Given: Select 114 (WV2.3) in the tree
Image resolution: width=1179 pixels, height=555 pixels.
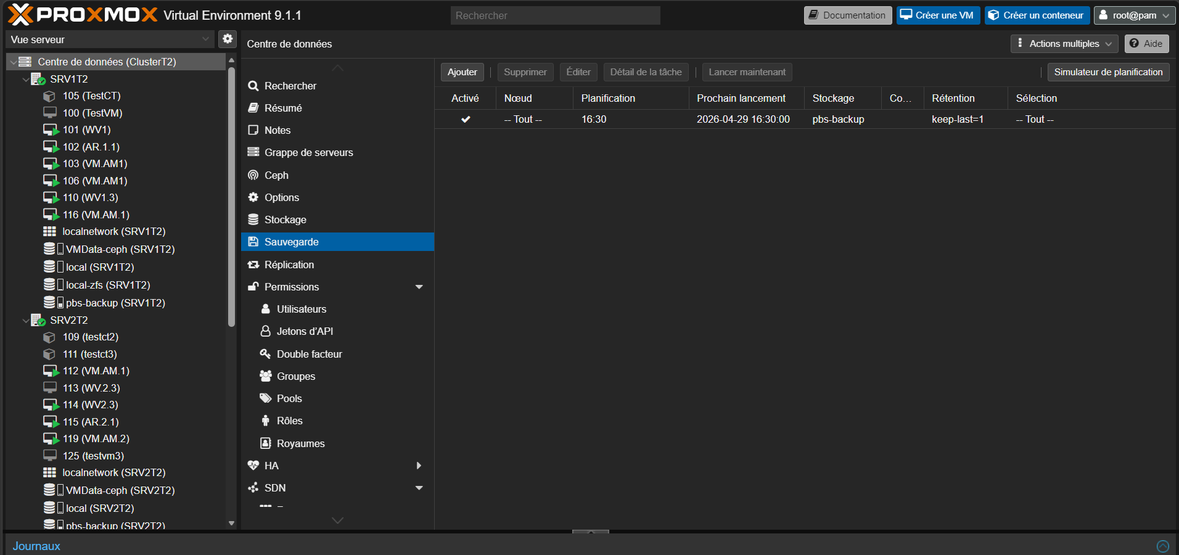Looking at the screenshot, I should click(116, 405).
